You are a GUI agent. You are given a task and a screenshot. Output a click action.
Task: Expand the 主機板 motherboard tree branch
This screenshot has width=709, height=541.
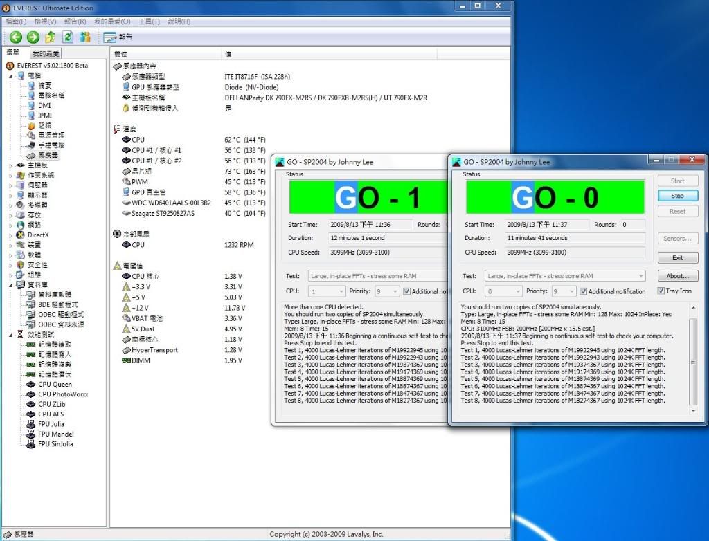click(11, 165)
